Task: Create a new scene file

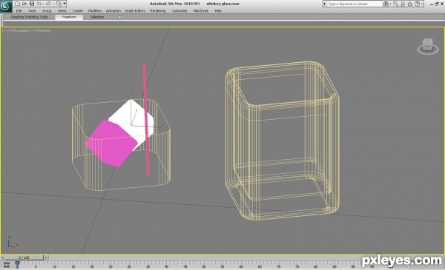Action: pos(18,4)
